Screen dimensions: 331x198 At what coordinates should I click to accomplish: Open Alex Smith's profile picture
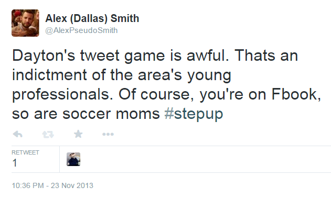coord(25,23)
